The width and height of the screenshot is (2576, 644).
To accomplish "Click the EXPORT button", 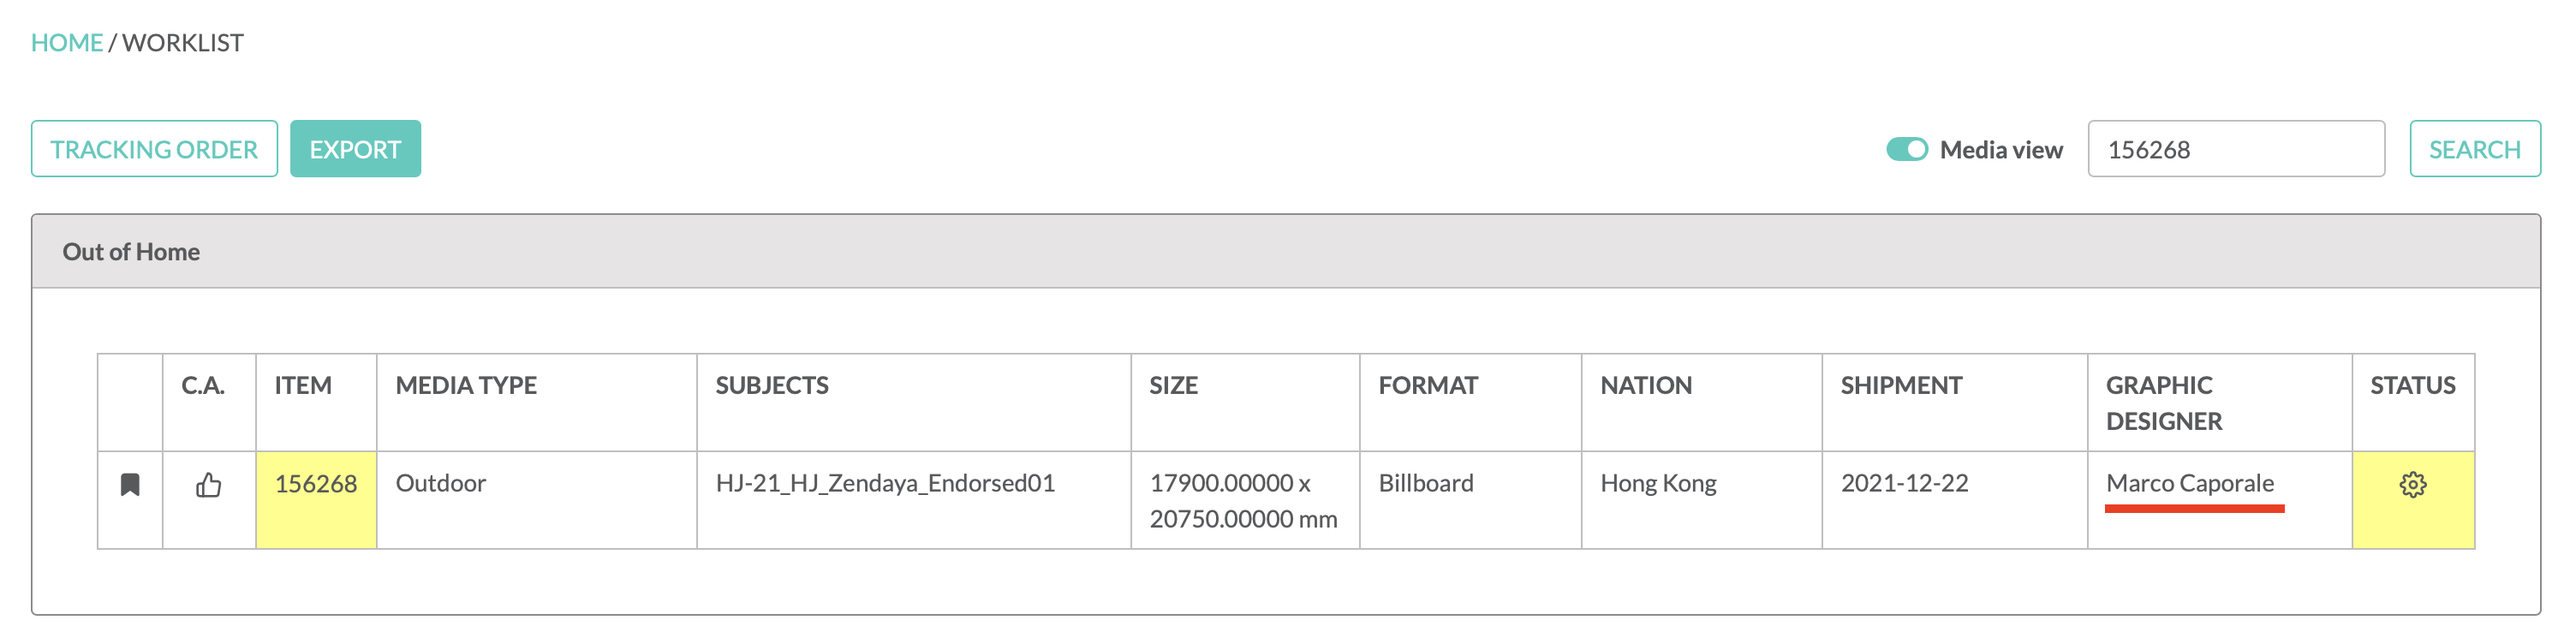I will click(355, 149).
